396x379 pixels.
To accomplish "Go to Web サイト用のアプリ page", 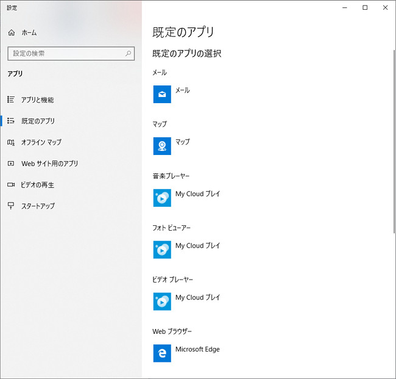I will 49,164.
